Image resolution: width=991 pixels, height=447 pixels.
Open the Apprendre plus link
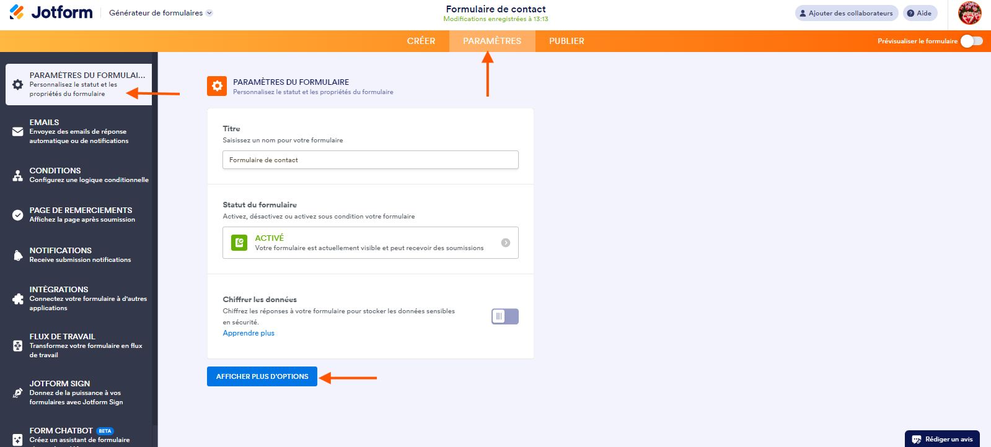[249, 333]
